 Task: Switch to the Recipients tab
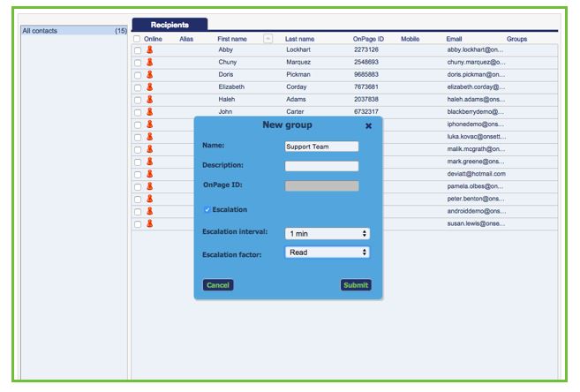pos(169,25)
